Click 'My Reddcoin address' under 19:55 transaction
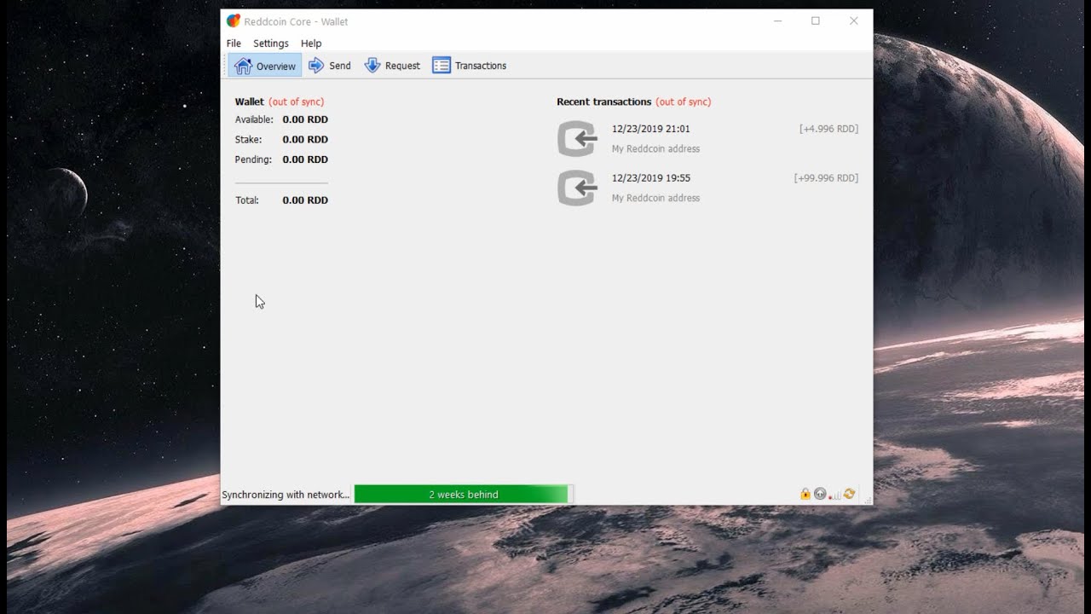Viewport: 1091px width, 614px height. [655, 199]
